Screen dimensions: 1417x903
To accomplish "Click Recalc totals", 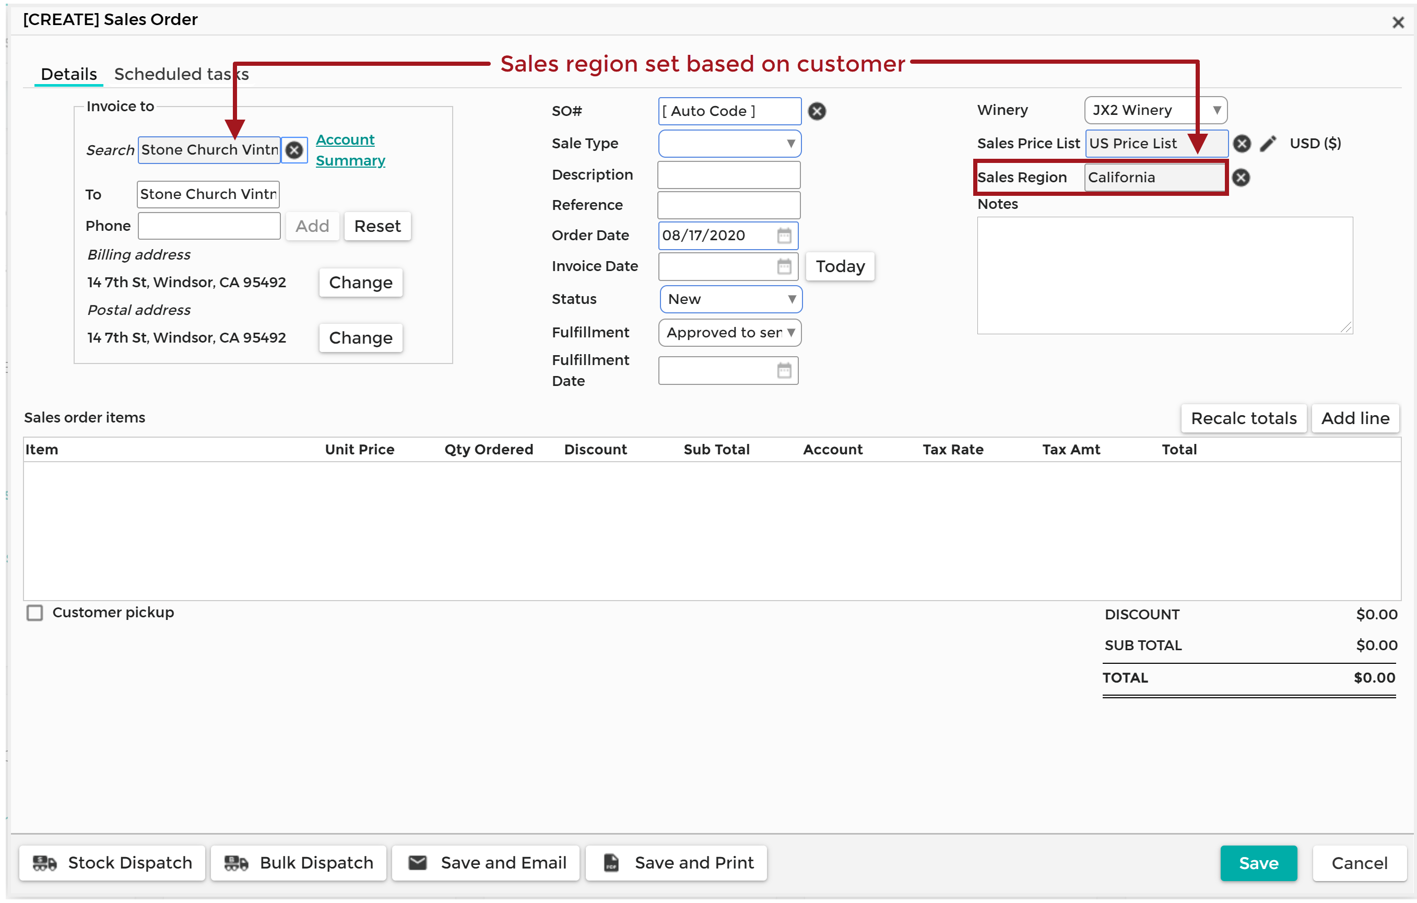I will (1244, 418).
